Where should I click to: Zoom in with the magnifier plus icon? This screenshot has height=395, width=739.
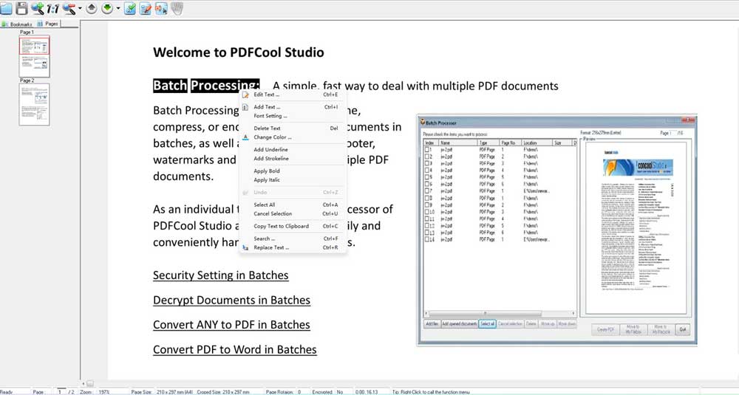coord(38,8)
